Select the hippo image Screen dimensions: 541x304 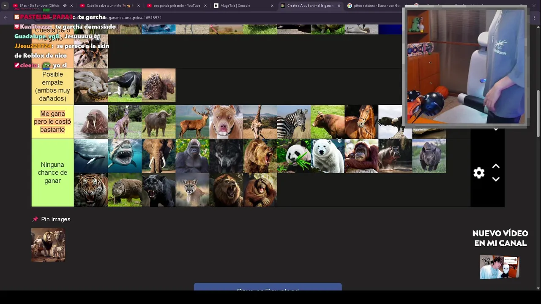coord(395,156)
